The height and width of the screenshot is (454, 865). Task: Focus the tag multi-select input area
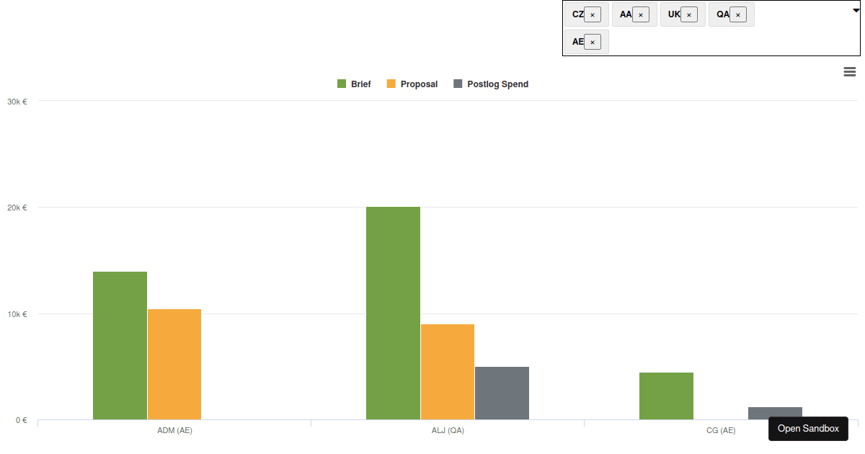pyautogui.click(x=711, y=28)
